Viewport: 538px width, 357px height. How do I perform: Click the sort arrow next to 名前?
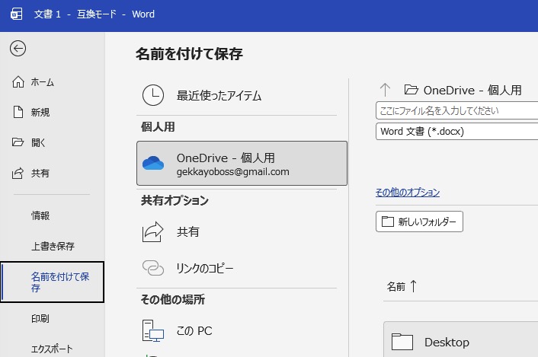[414, 286]
